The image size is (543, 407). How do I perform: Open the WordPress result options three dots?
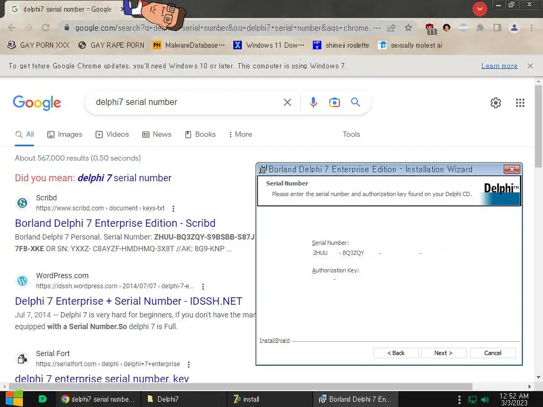[203, 287]
